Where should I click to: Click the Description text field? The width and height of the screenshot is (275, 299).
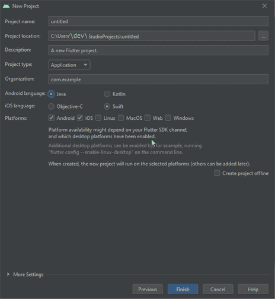158,50
